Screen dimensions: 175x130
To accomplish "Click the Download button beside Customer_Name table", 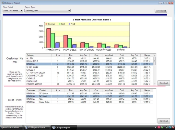I will pyautogui.click(x=164, y=83).
